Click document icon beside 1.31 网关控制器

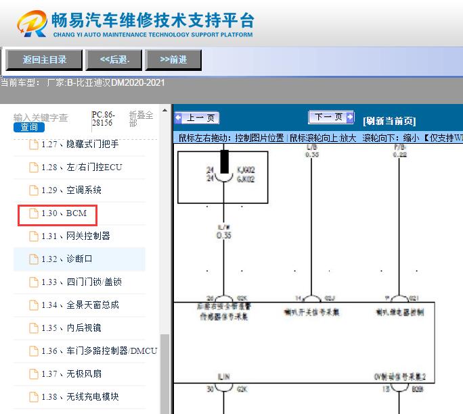pyautogui.click(x=34, y=236)
